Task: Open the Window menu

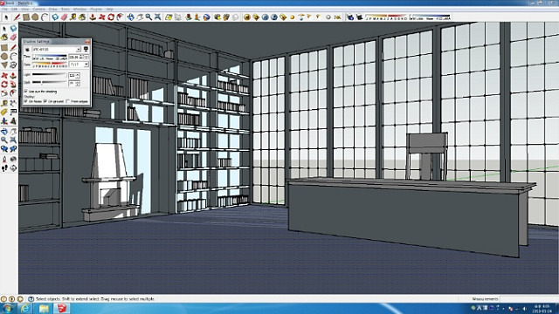Action: [x=79, y=9]
